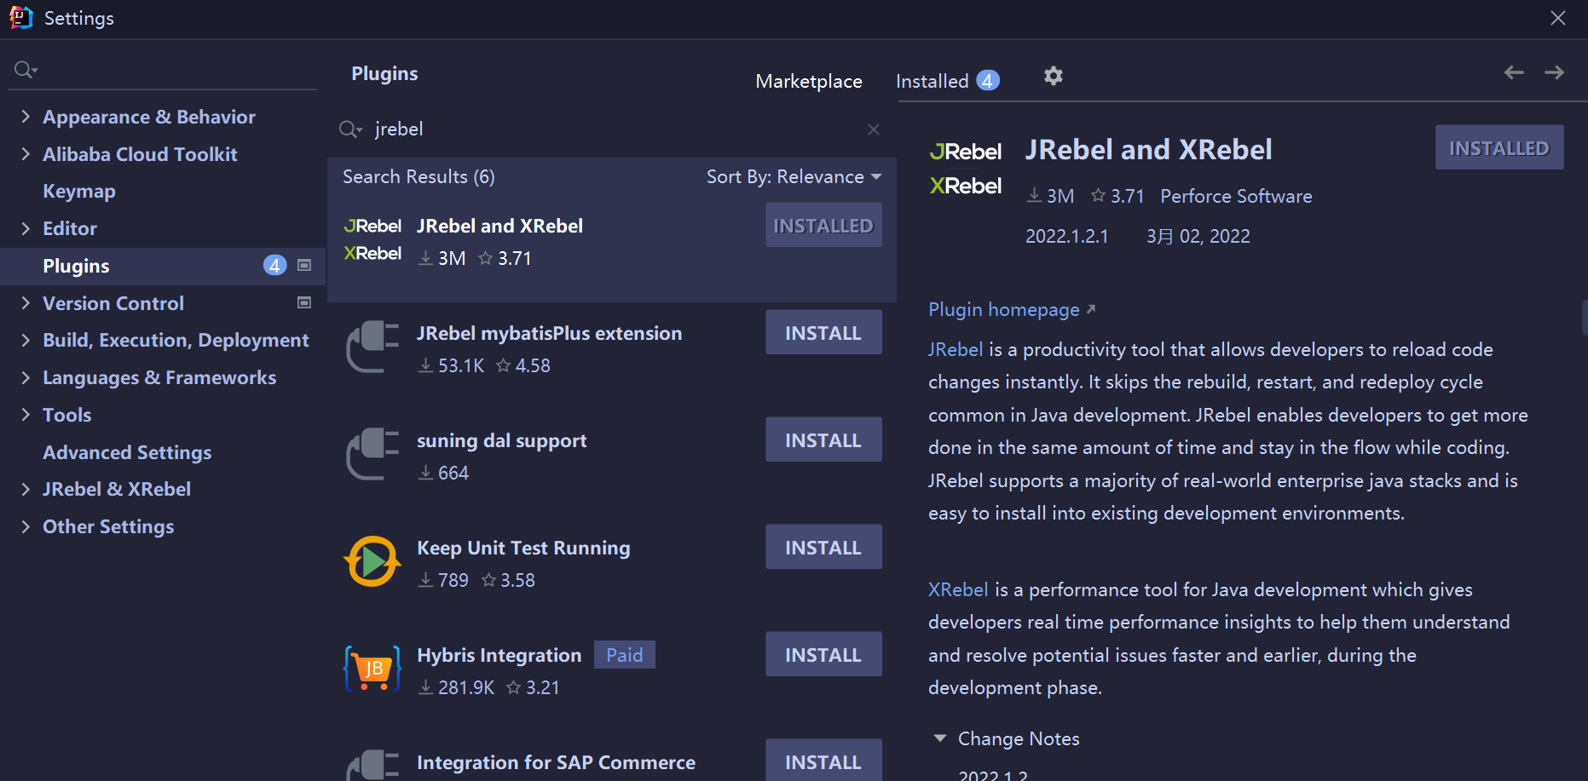Click the Plugins update count badge in sidebar
Image resolution: width=1588 pixels, height=781 pixels.
coord(274,266)
